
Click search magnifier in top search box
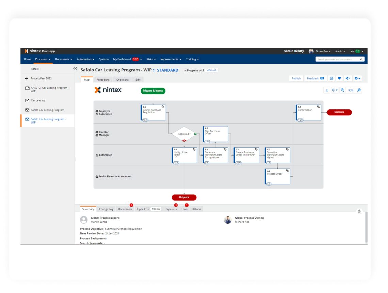361,59
